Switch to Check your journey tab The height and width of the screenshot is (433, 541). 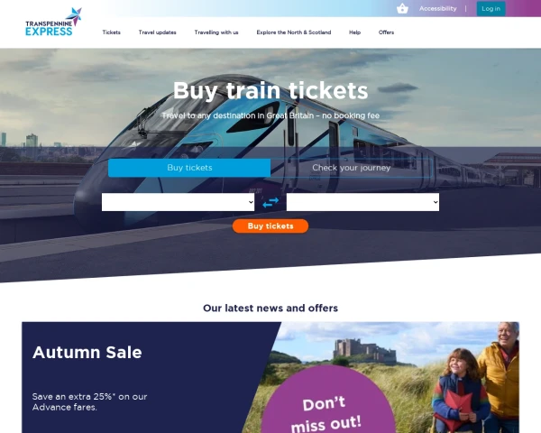pyautogui.click(x=352, y=168)
